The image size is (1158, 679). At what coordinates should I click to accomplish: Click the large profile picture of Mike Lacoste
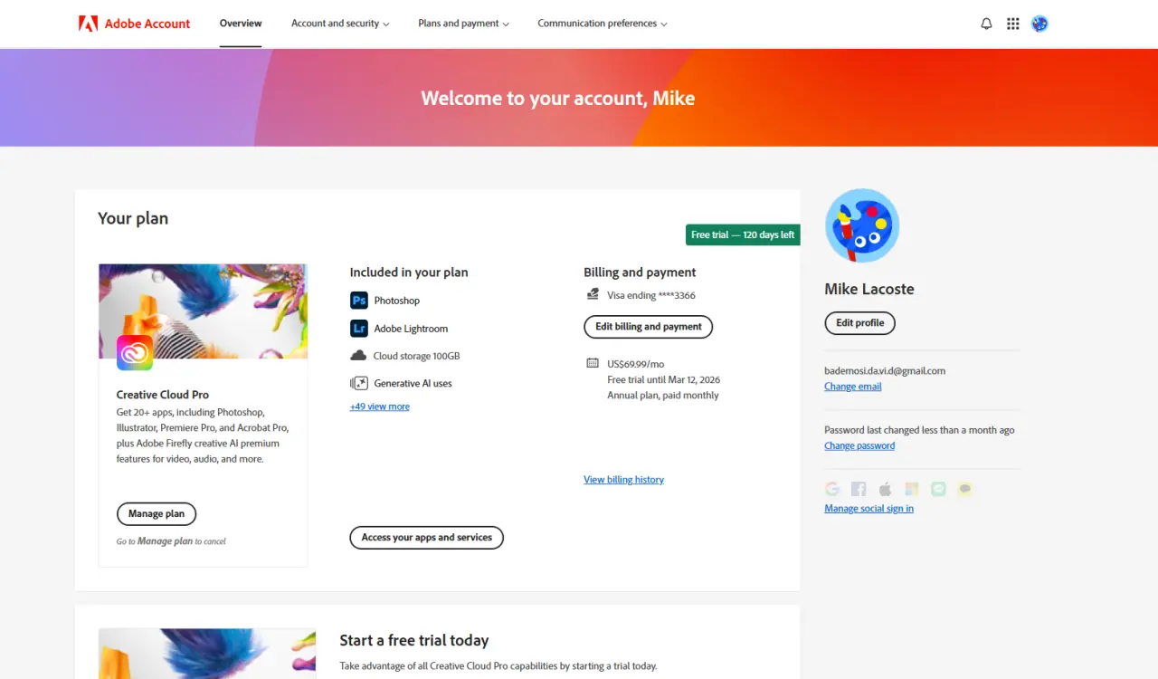[862, 225]
